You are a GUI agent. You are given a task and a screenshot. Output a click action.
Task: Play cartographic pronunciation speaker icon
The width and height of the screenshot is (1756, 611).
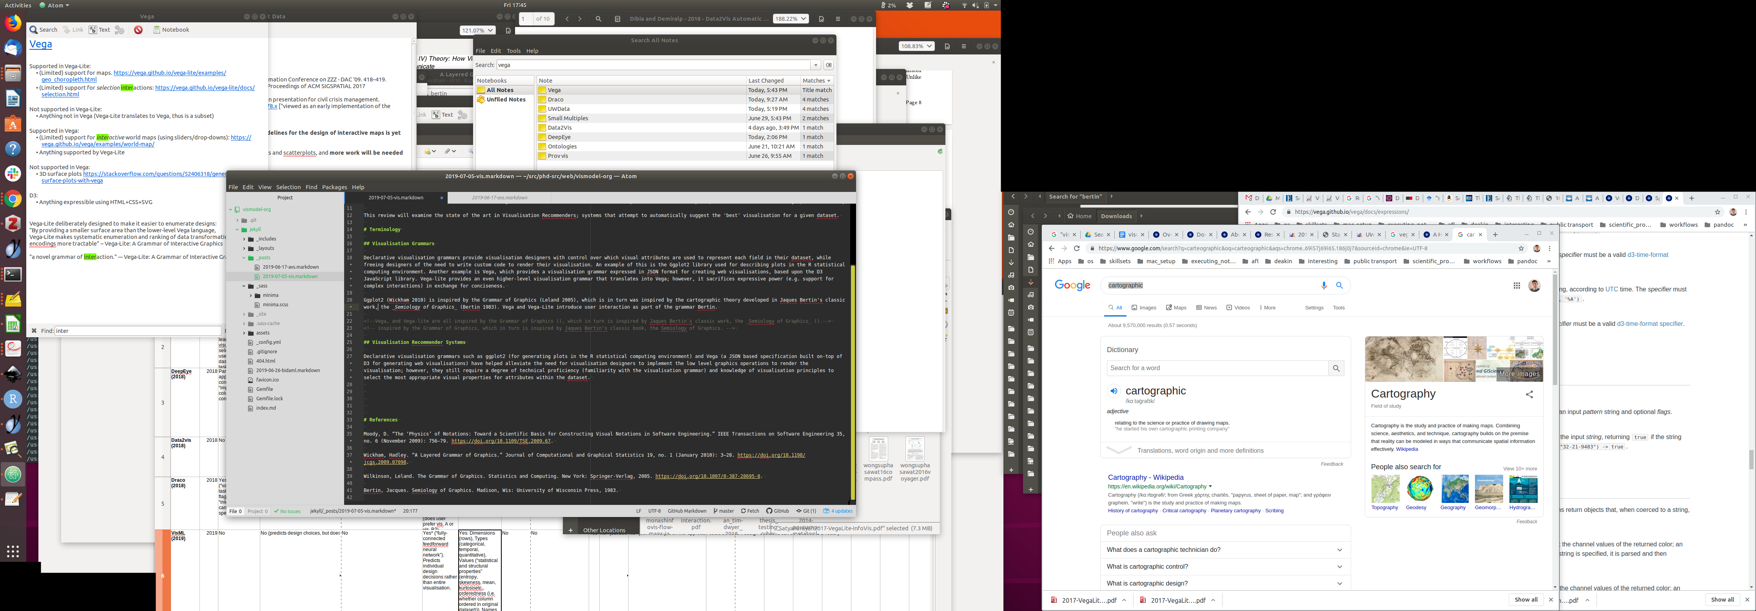click(x=1114, y=391)
